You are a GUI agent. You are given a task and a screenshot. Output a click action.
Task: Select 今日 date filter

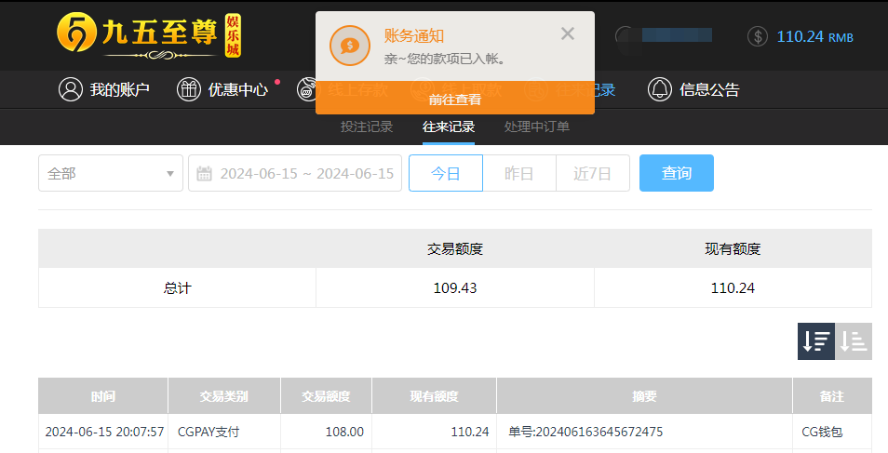tap(446, 173)
